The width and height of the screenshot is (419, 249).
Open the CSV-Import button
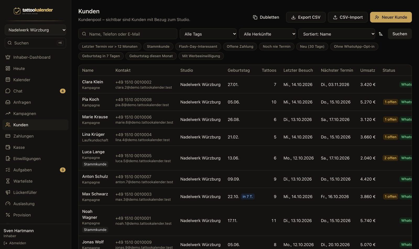point(348,17)
